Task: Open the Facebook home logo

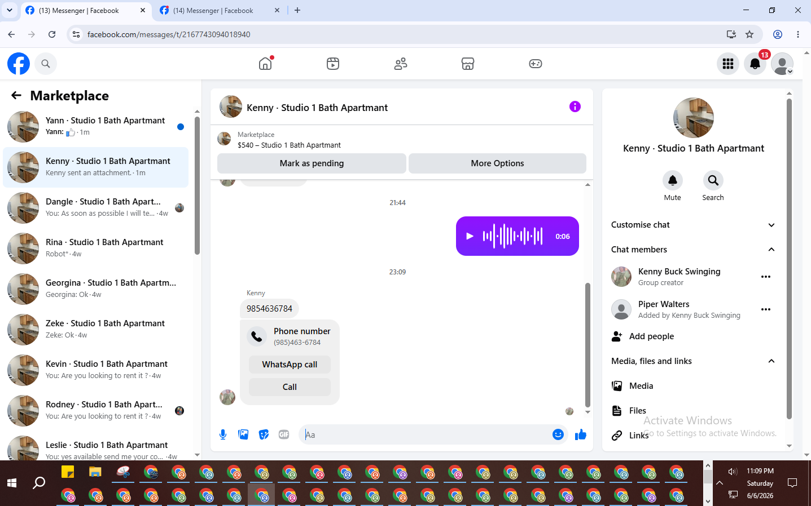Action: tap(19, 64)
